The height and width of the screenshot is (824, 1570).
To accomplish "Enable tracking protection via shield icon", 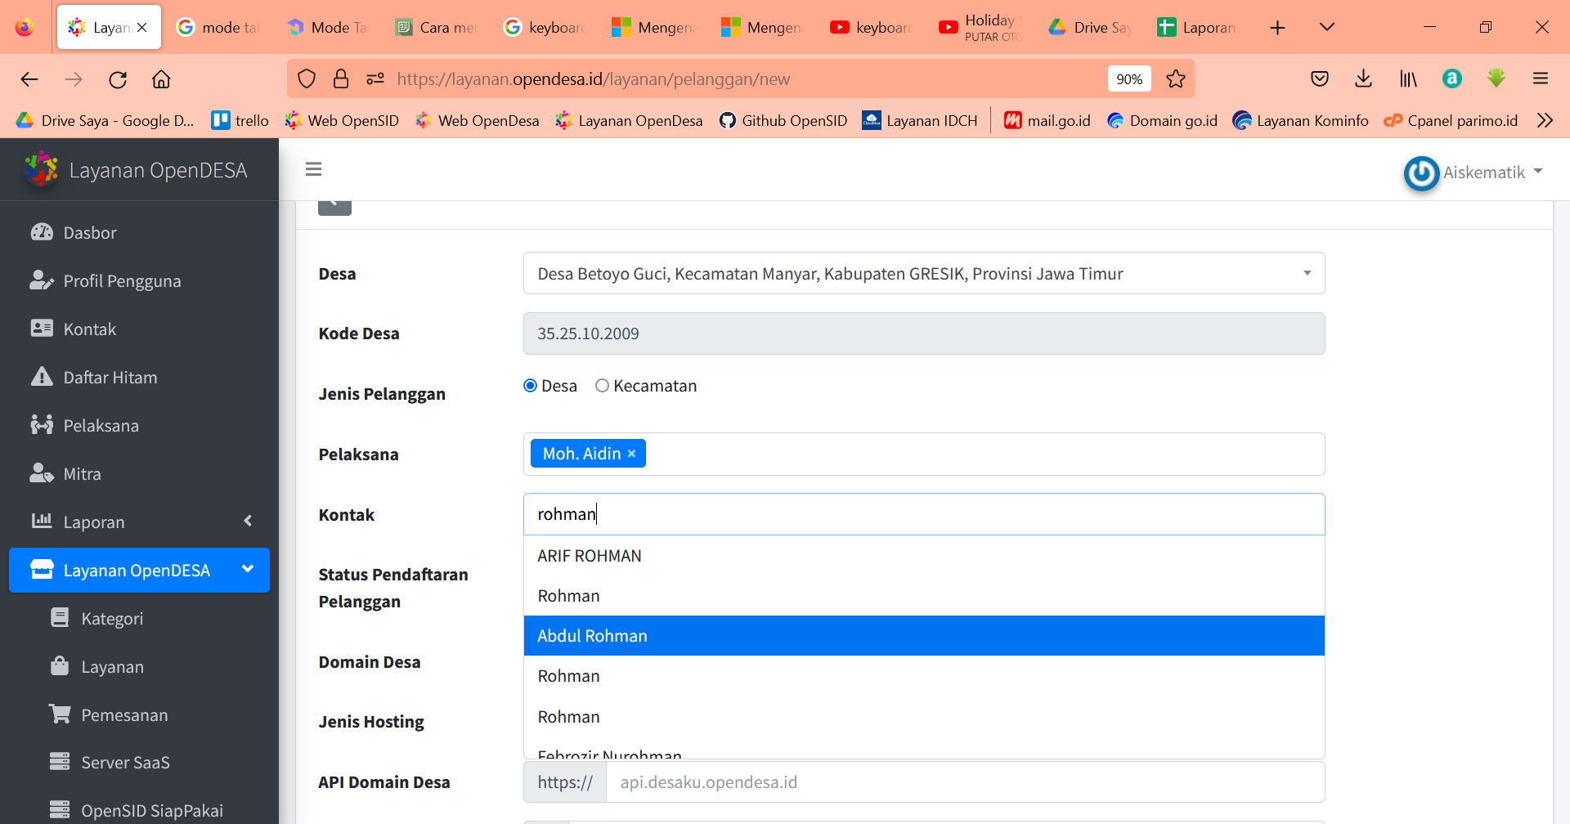I will [306, 78].
